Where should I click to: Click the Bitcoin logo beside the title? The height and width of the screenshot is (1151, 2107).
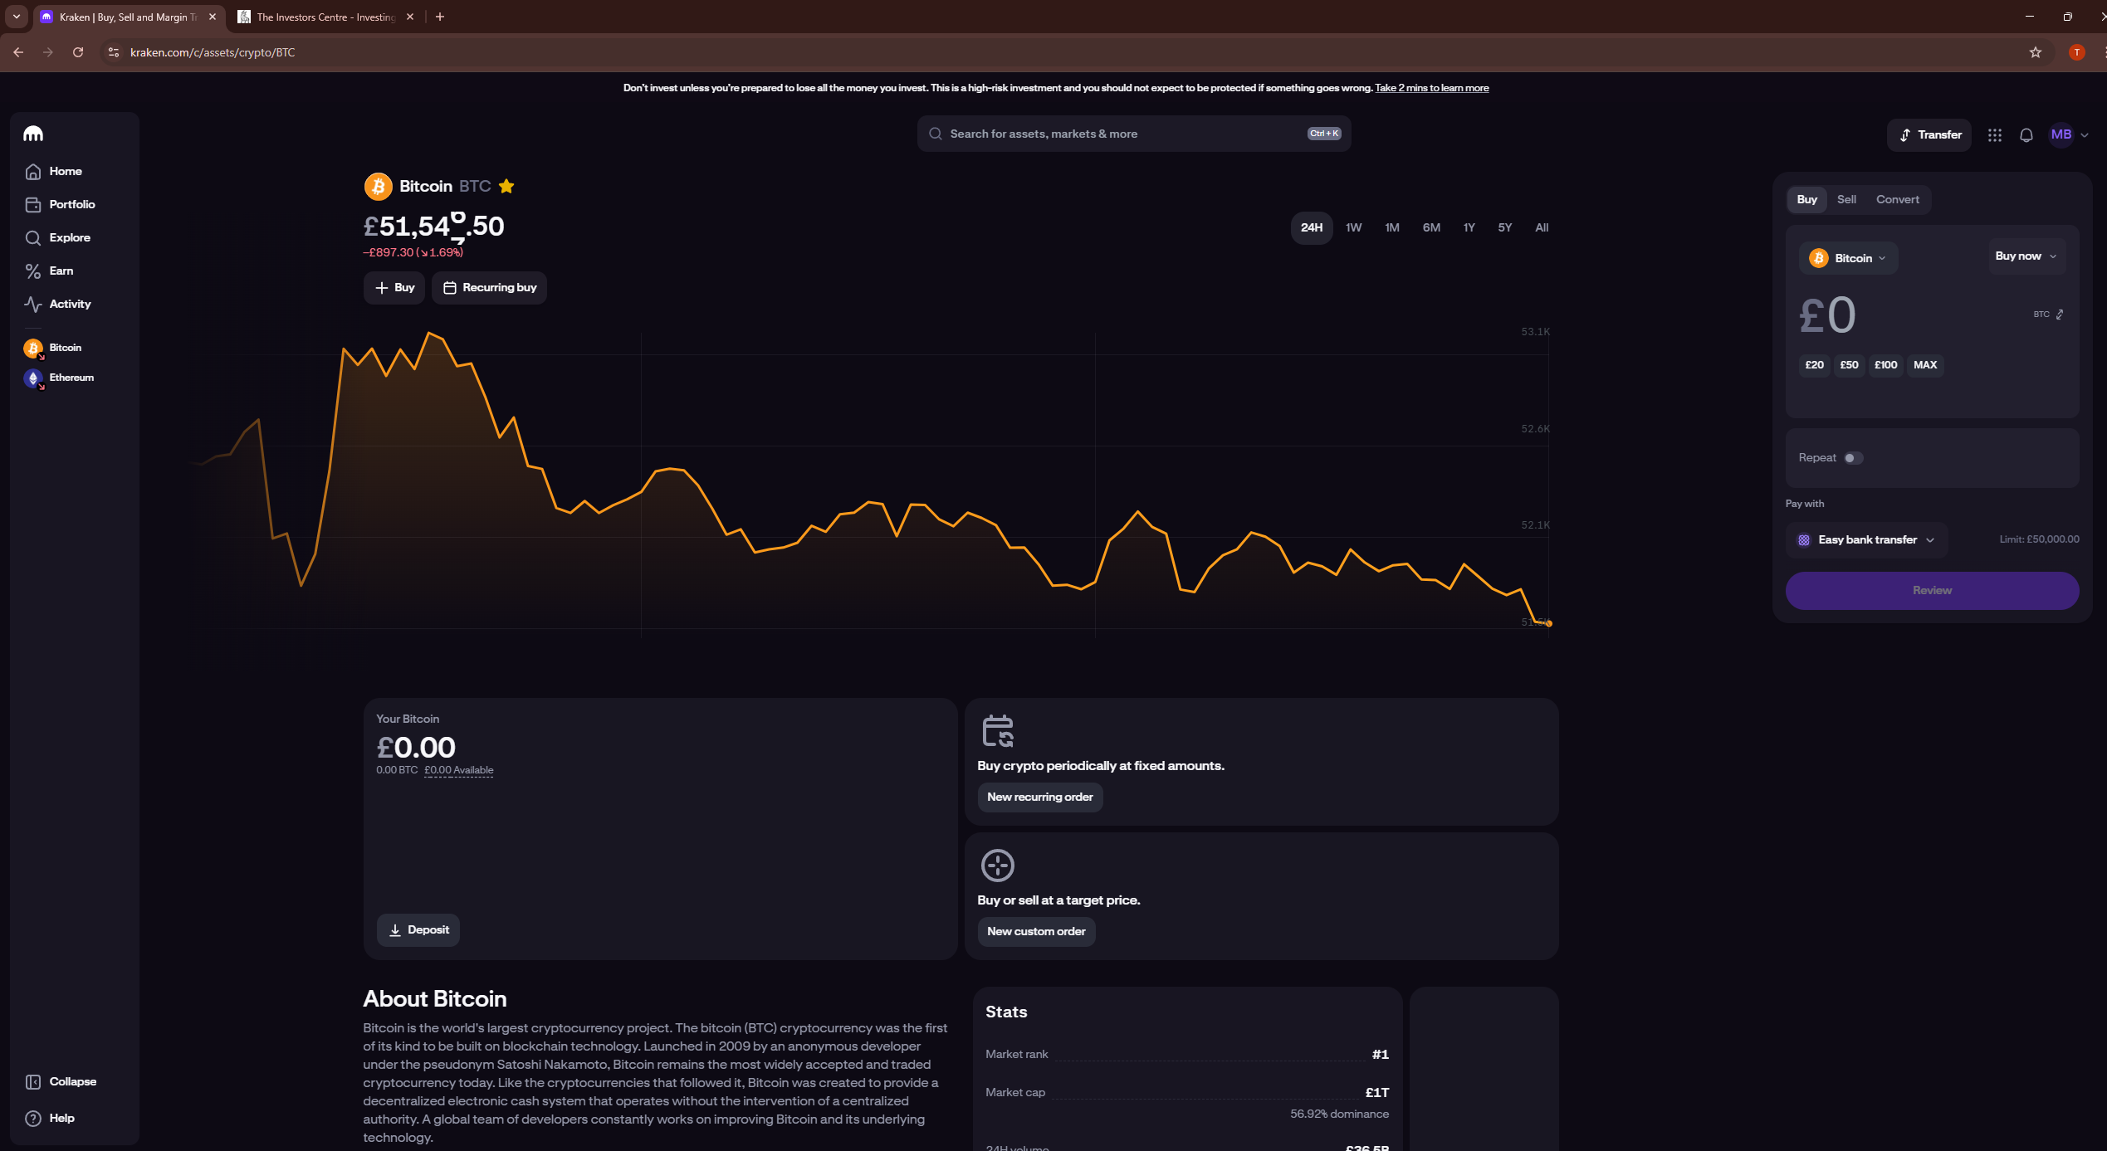click(x=378, y=186)
